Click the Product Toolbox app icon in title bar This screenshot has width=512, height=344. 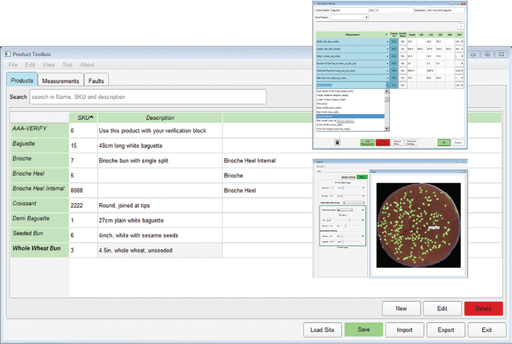click(7, 54)
